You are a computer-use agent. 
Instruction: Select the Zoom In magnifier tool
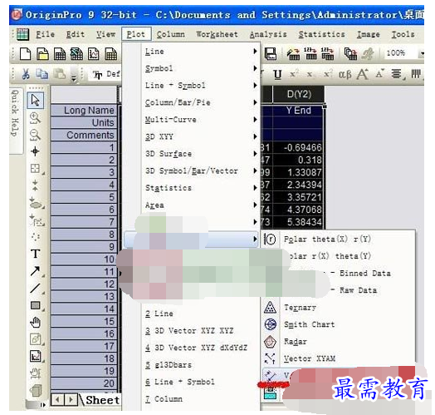click(x=35, y=118)
